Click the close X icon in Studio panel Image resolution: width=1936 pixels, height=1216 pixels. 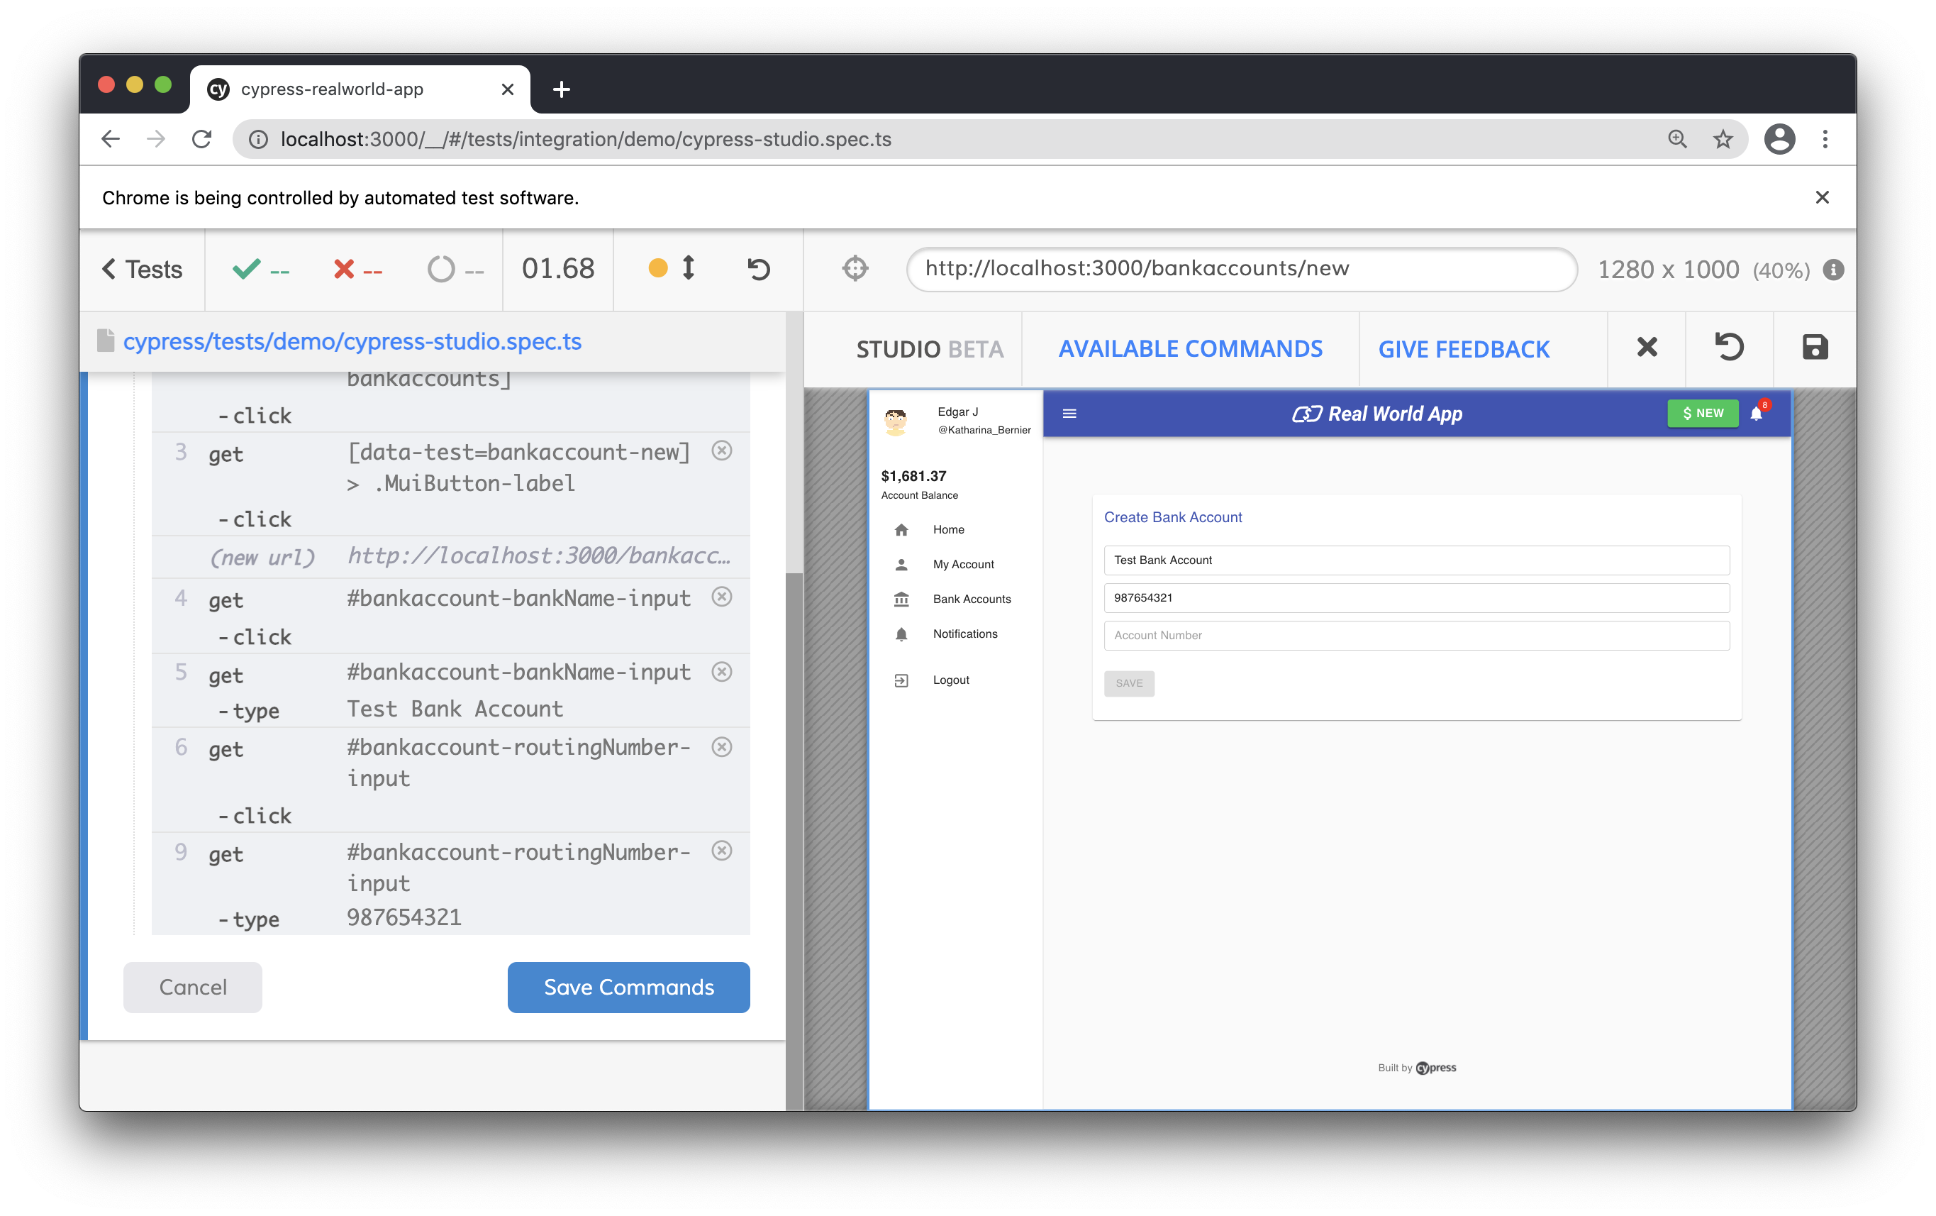click(x=1646, y=348)
